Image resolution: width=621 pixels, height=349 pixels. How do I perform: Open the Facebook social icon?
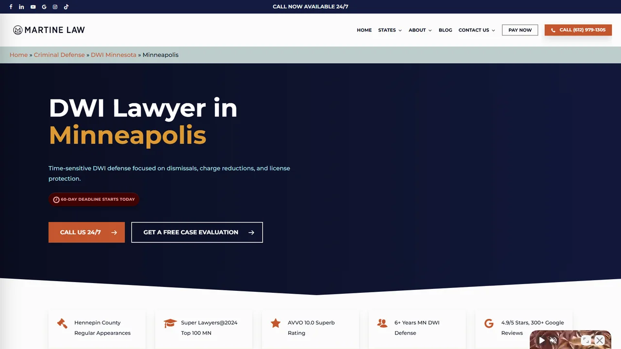click(x=11, y=7)
